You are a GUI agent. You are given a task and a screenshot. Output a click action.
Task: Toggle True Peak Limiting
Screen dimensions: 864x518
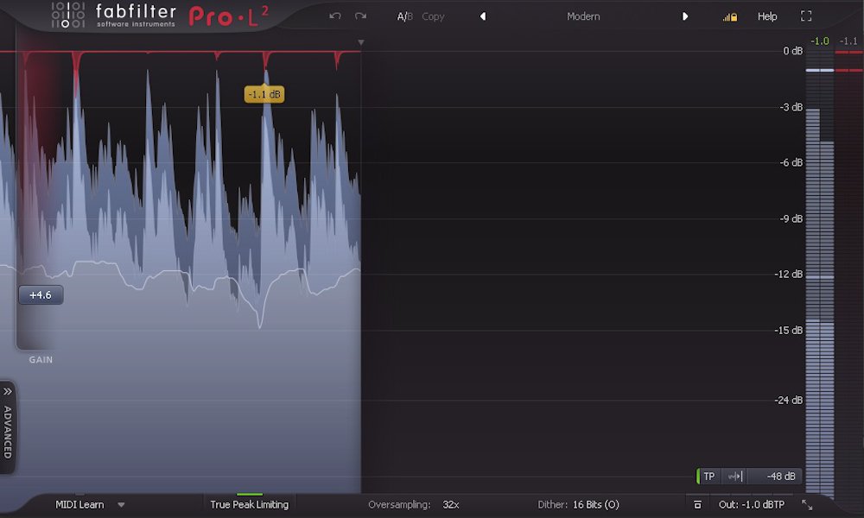click(x=250, y=504)
